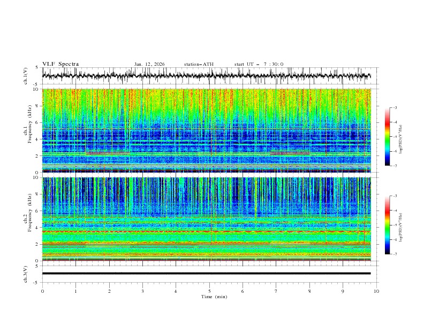Screen dimensions: 424x327
Task: Click the time axis tick label "0"
Action: (42, 291)
